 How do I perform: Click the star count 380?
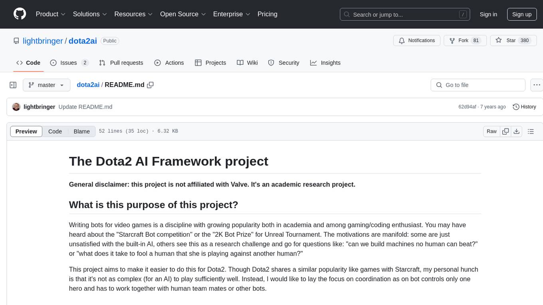pyautogui.click(x=525, y=41)
